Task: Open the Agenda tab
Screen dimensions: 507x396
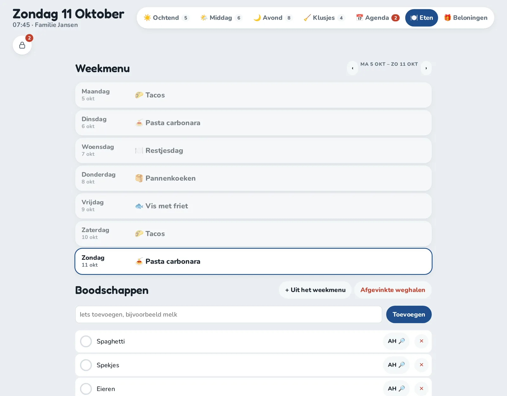Action: coord(377,18)
